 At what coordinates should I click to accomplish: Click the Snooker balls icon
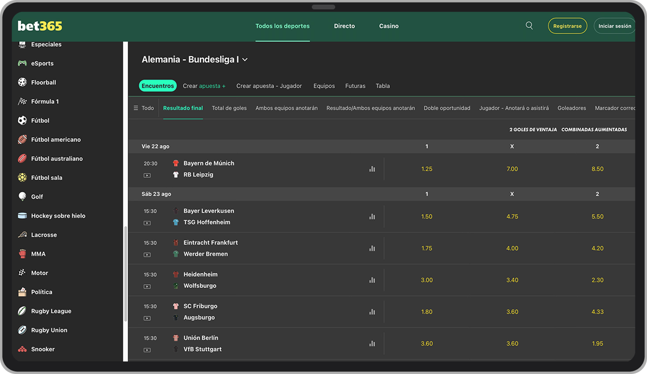click(x=22, y=349)
